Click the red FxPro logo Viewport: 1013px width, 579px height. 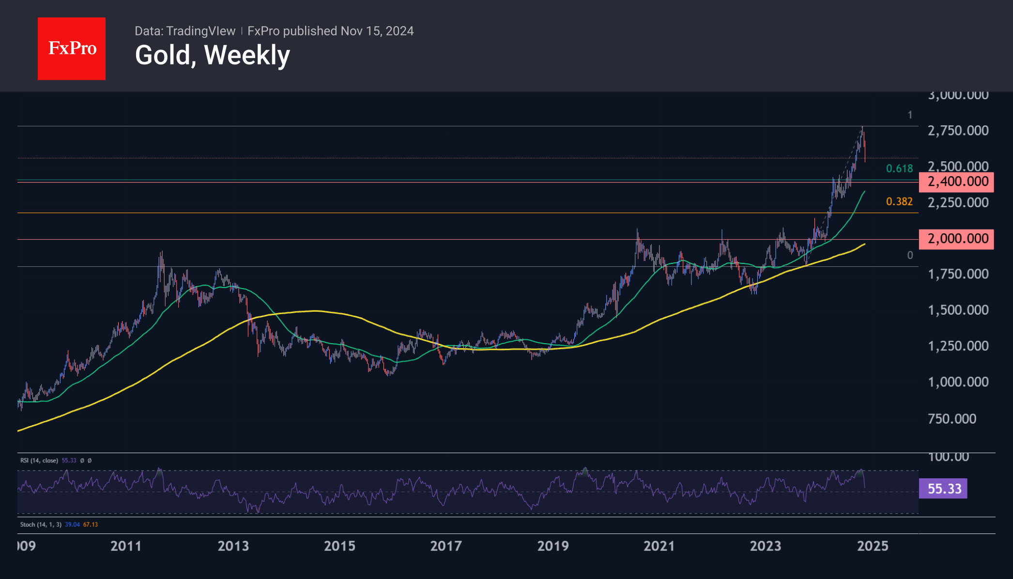click(72, 48)
